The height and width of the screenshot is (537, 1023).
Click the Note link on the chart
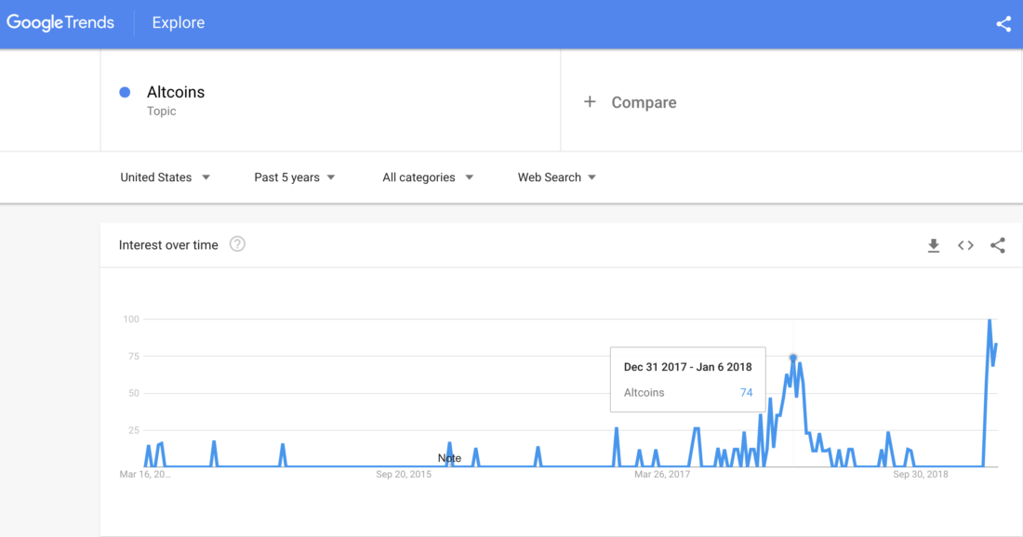449,458
